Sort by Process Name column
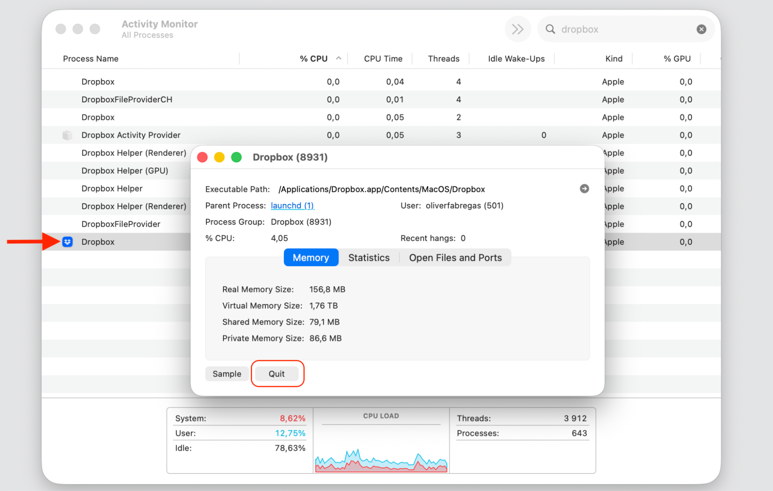This screenshot has width=773, height=491. (x=90, y=58)
